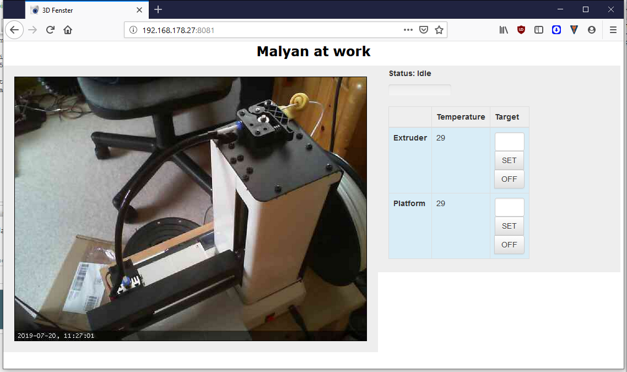The height and width of the screenshot is (372, 627).
Task: Select the 3D Fenster tab
Action: tap(83, 10)
